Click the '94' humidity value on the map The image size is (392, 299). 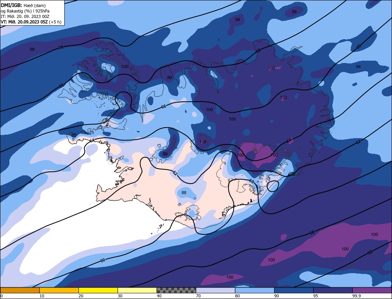(358, 67)
